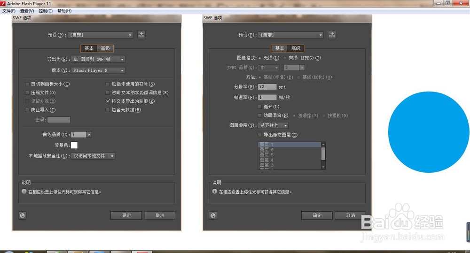
Task: Open 控制(C) menu
Action: [x=46, y=11]
